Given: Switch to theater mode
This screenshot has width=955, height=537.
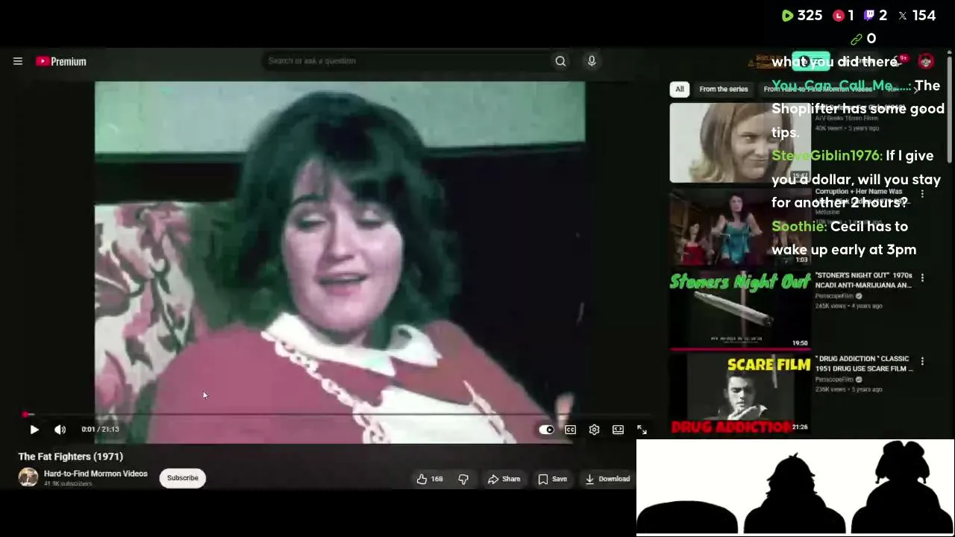Looking at the screenshot, I should coord(618,430).
